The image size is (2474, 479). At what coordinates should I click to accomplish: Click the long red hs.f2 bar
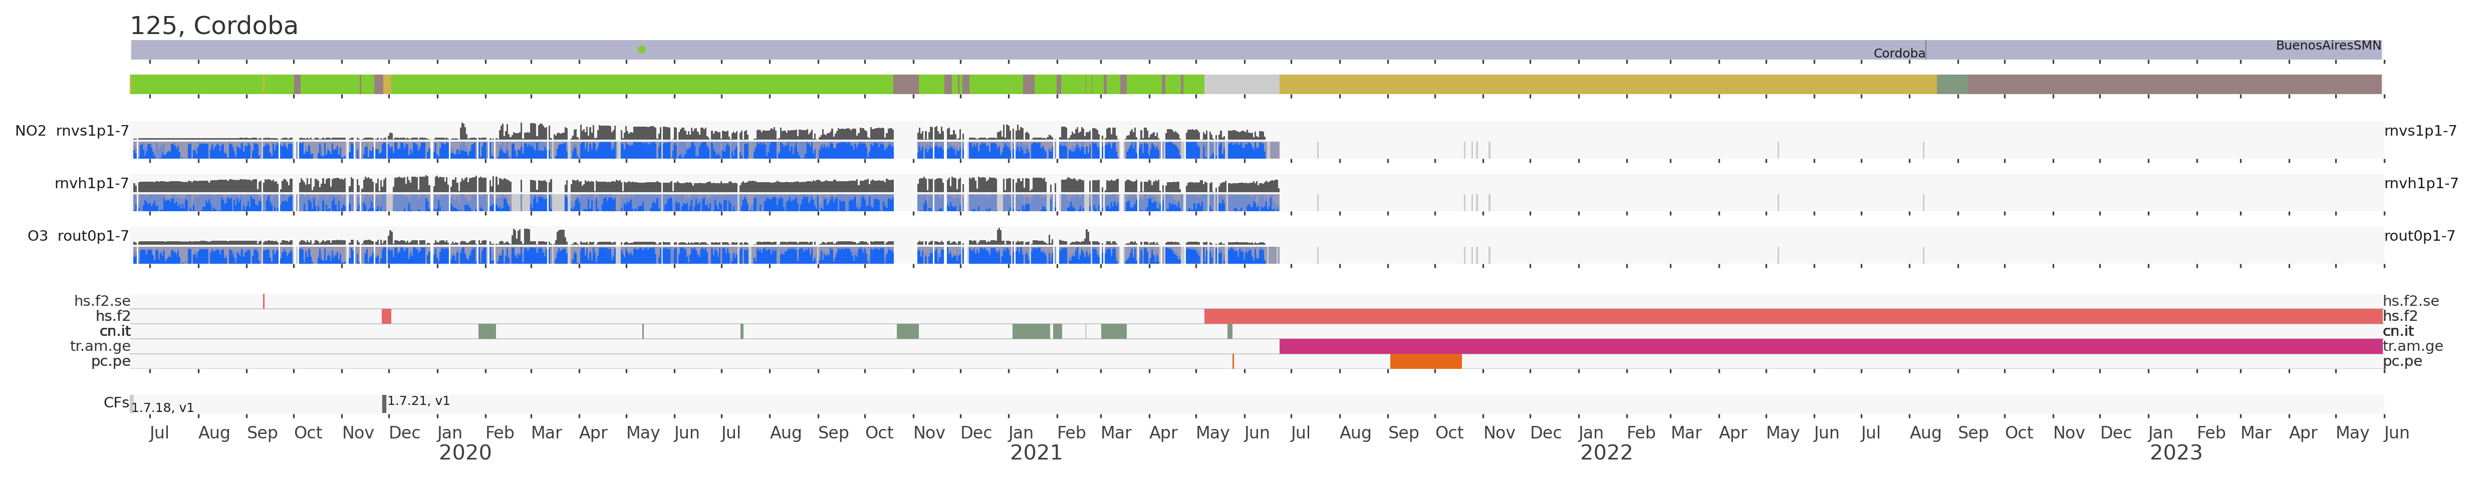point(1792,317)
